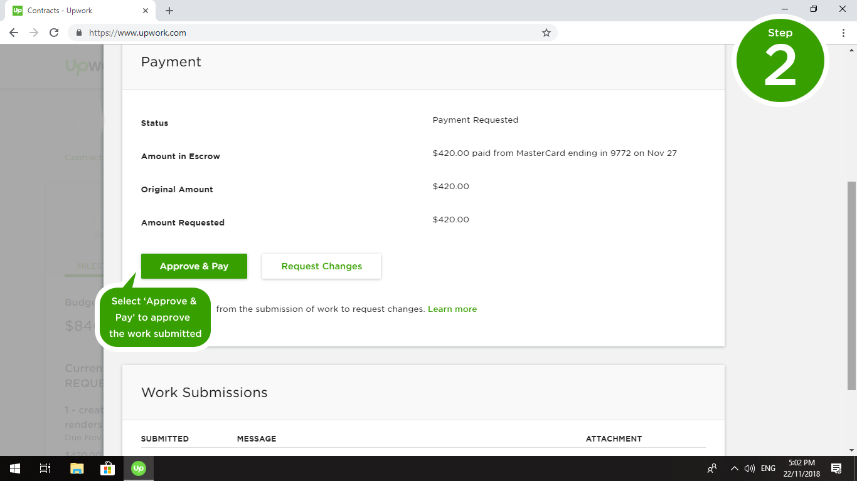Viewport: 857px width, 481px height.
Task: Bookmark page with the star icon
Action: point(546,33)
